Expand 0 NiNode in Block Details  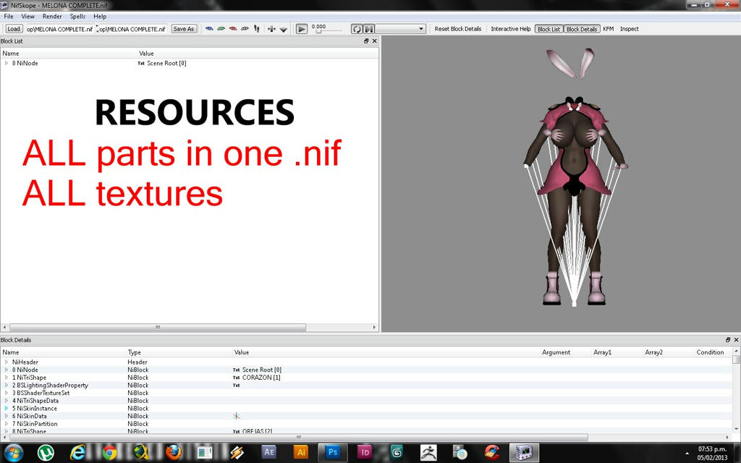pos(6,370)
